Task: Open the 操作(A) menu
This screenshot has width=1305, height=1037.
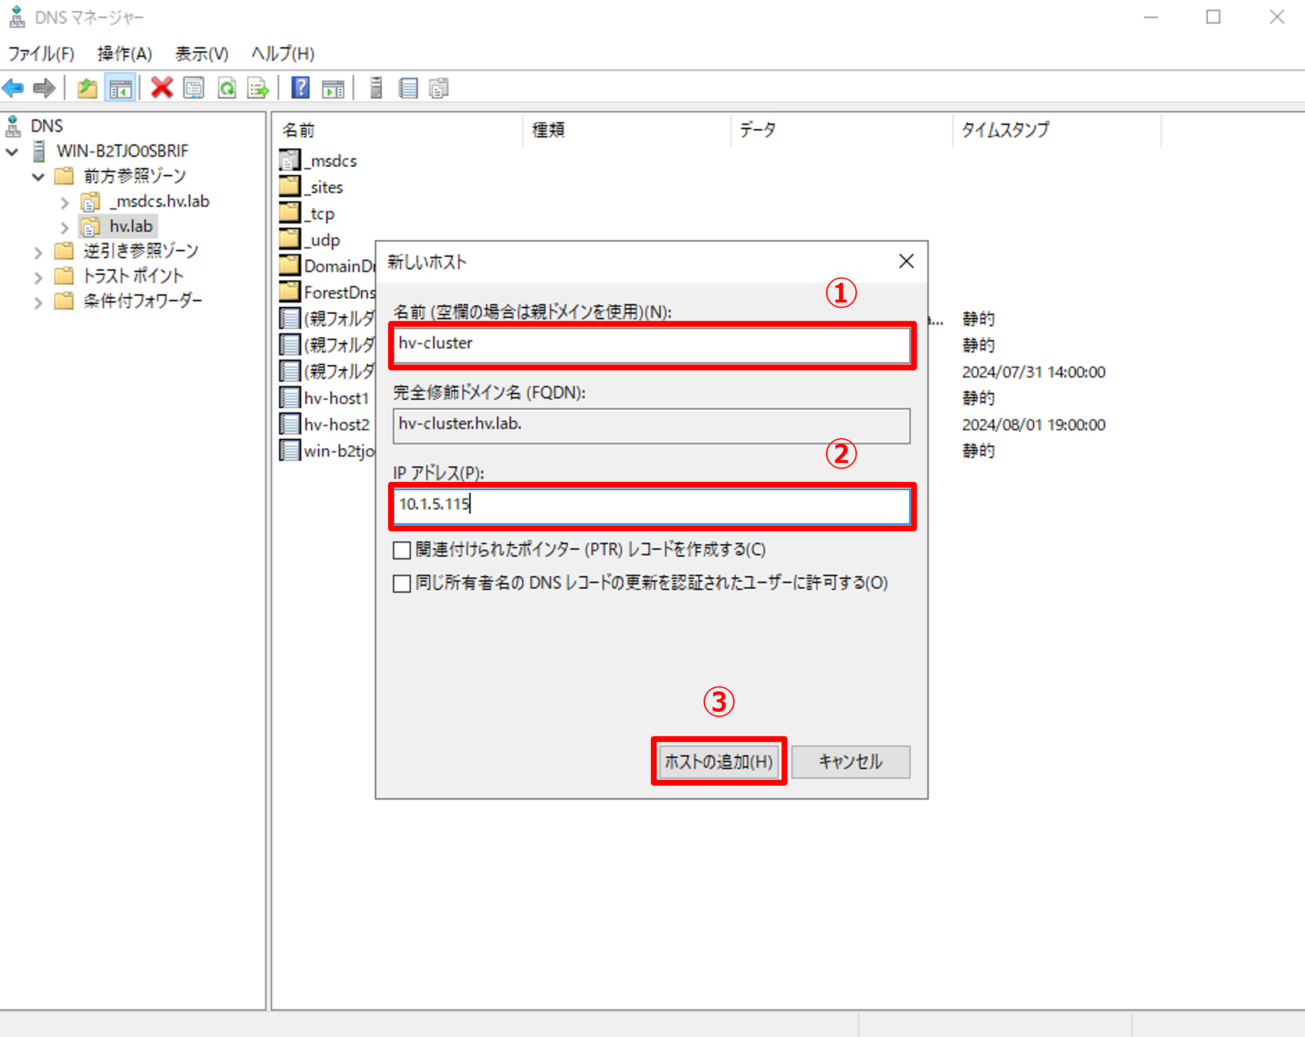Action: click(x=125, y=54)
